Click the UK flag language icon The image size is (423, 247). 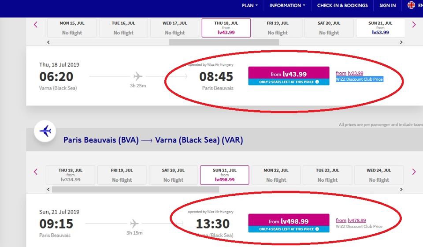pyautogui.click(x=411, y=5)
